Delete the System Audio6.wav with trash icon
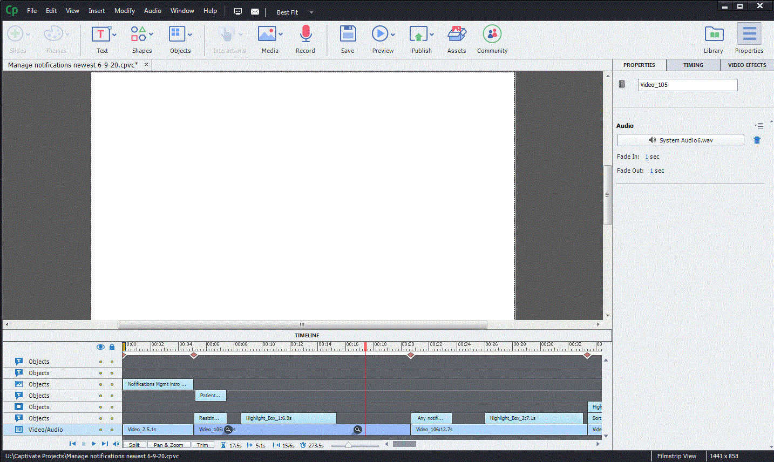 757,140
